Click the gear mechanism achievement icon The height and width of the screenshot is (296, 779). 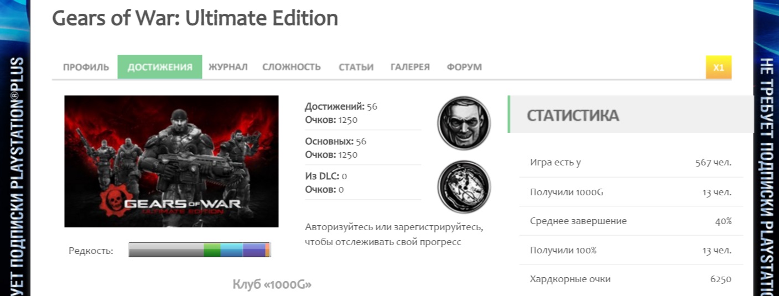pyautogui.click(x=464, y=187)
